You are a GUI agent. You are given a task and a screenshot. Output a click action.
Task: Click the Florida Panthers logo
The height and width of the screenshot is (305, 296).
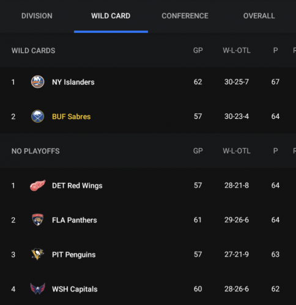(x=38, y=220)
